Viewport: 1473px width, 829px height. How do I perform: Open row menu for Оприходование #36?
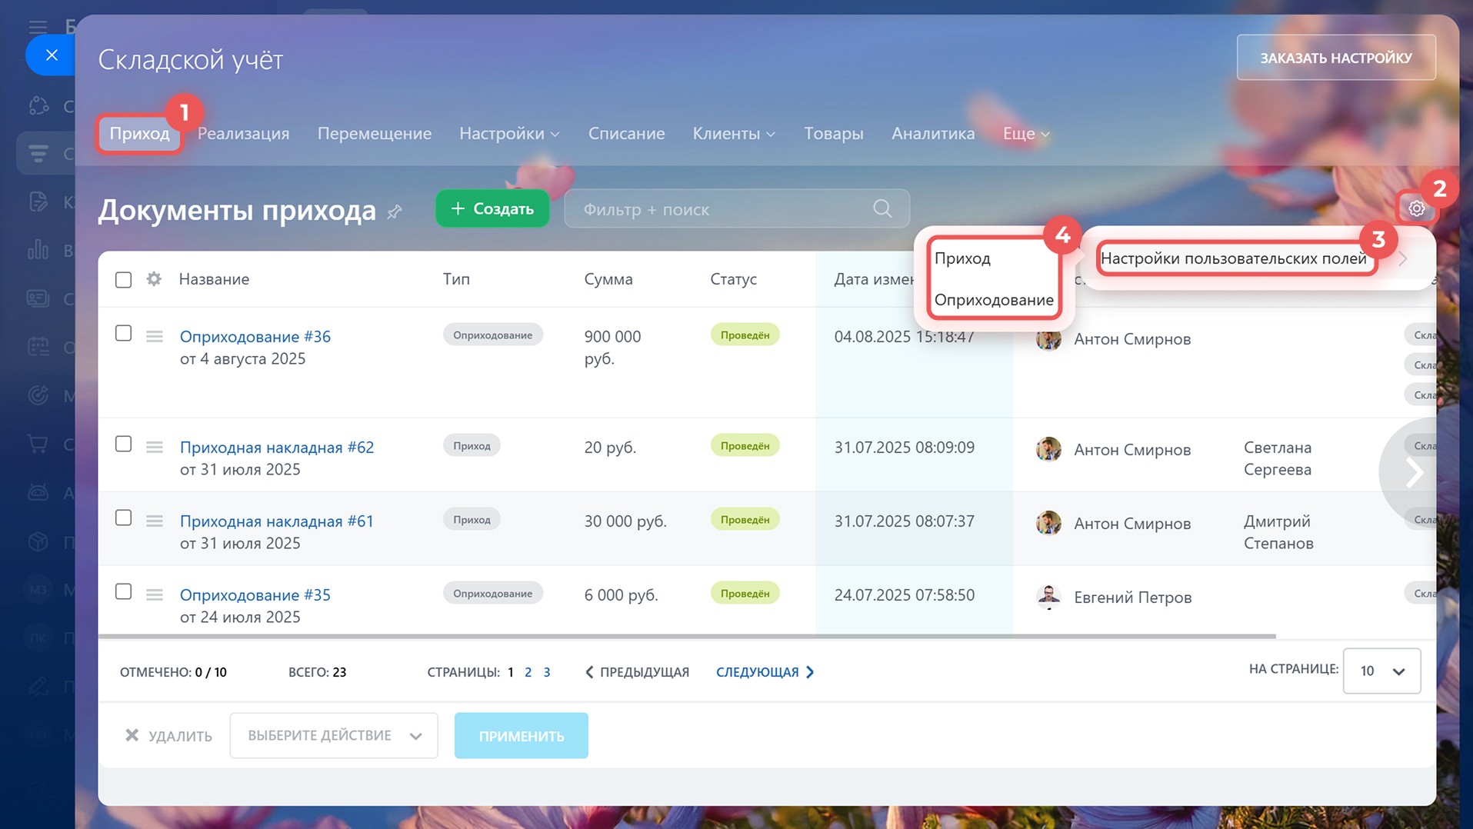tap(155, 336)
